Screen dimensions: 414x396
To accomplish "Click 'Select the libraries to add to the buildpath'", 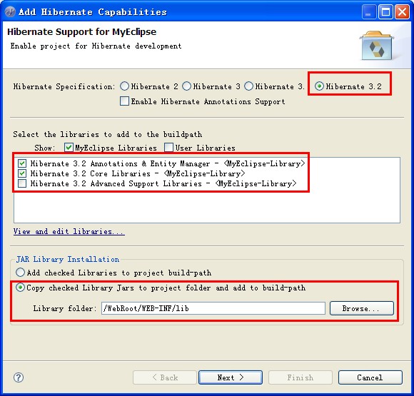I will (x=108, y=134).
